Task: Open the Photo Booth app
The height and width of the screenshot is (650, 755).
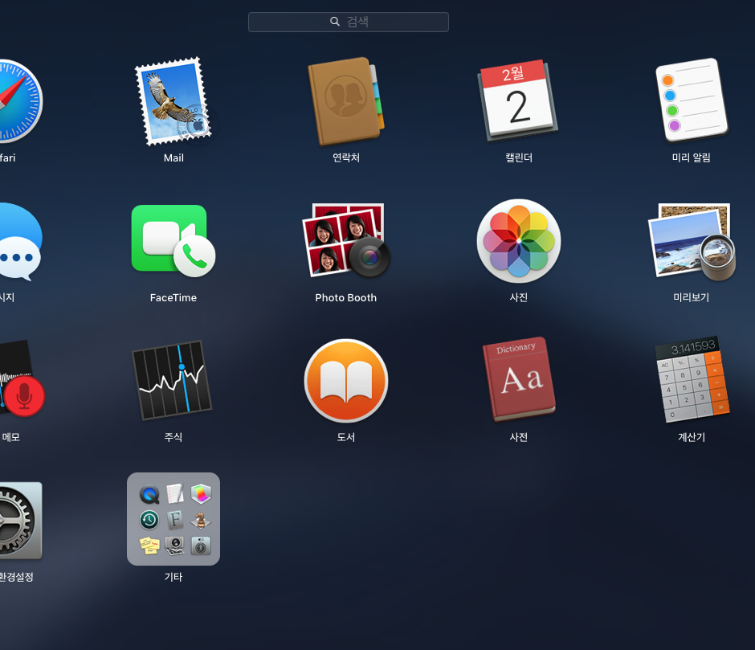Action: coord(345,240)
